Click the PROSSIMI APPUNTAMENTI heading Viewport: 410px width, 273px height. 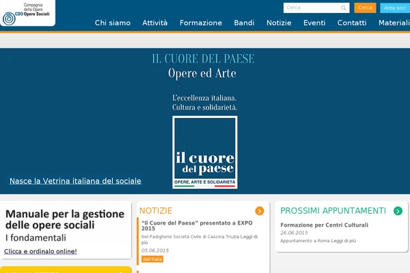pos(333,211)
